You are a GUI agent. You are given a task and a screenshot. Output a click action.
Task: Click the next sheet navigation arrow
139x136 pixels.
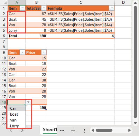click(x=22, y=130)
